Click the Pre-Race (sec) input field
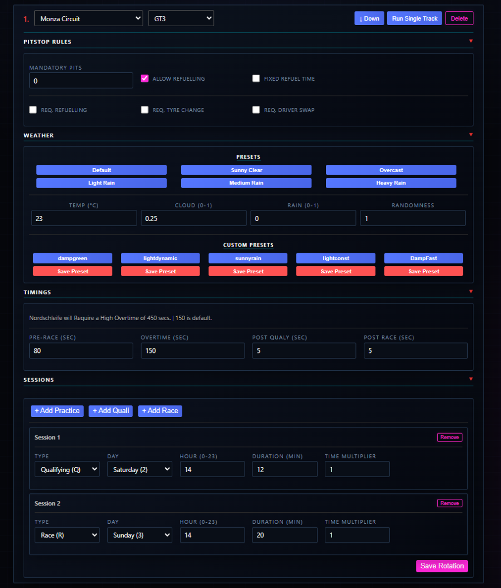 [x=81, y=350]
